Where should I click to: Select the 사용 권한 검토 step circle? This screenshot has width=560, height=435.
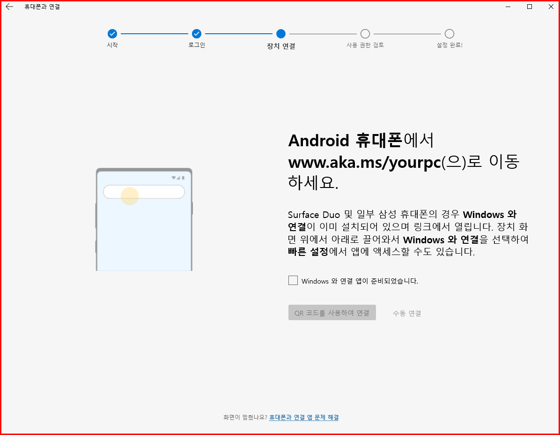coord(365,34)
